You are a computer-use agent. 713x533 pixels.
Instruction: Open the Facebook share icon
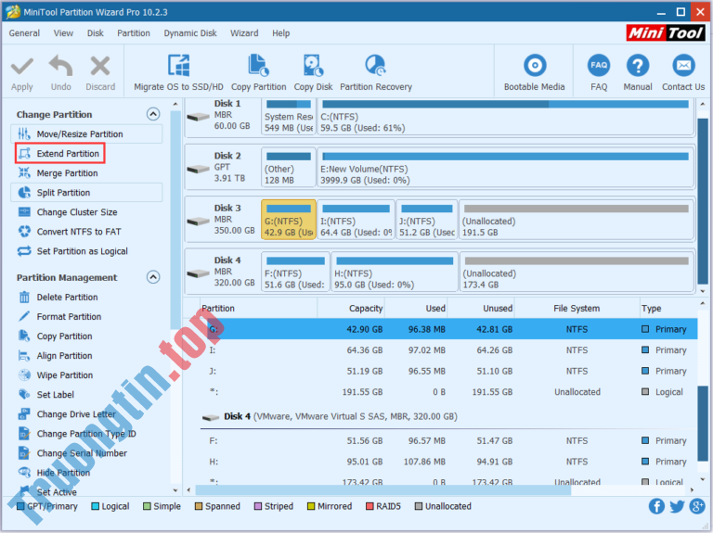pos(656,506)
